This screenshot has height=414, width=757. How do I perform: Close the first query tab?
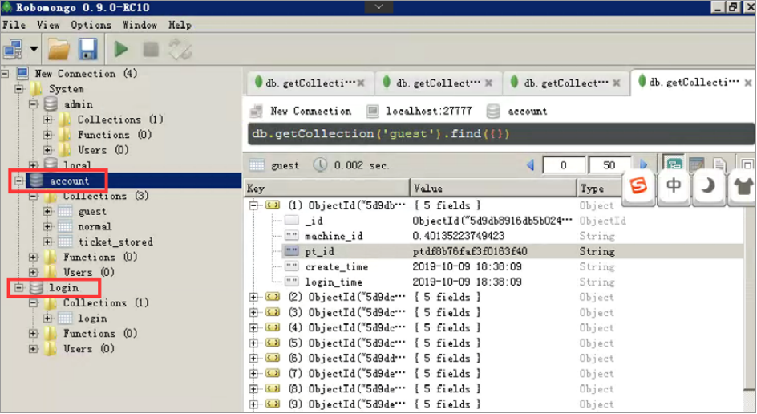(361, 83)
